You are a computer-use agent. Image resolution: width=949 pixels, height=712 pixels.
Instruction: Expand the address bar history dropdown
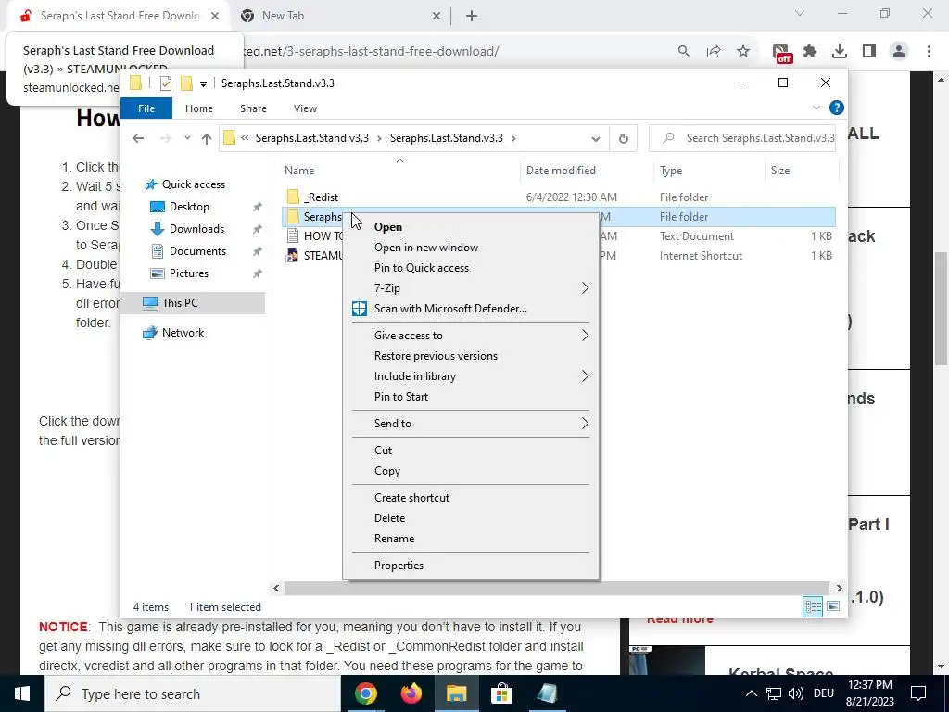(596, 139)
